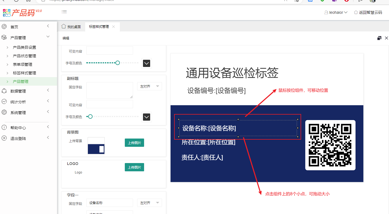Image resolution: width=389 pixels, height=214 pixels.
Task: Click 返回智慧云码 link
Action: point(368,12)
